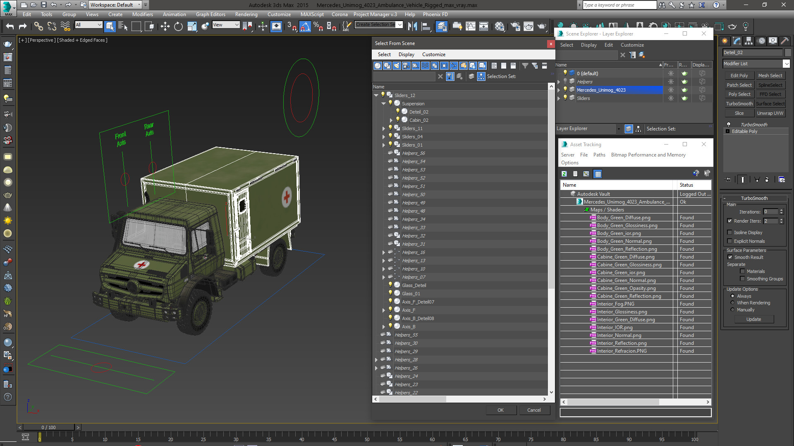This screenshot has width=794, height=446.
Task: Toggle Smoothing Groups checkbox
Action: coord(743,279)
